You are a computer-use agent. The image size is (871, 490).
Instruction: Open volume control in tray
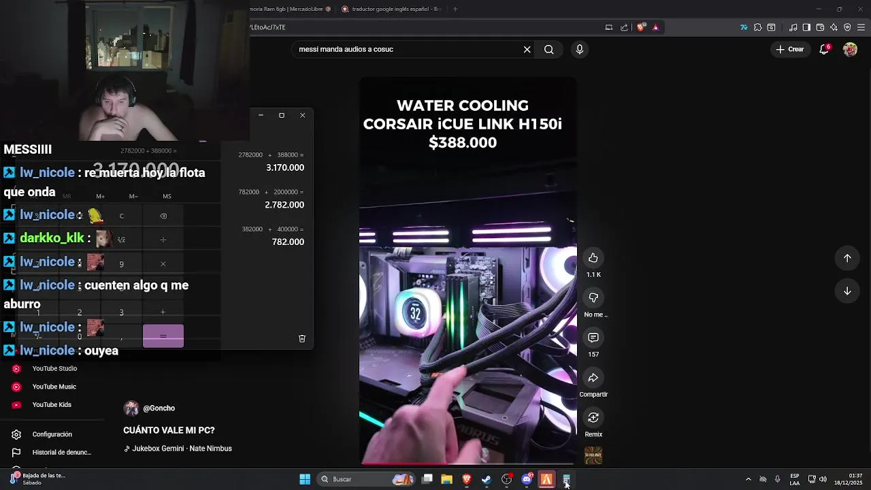point(823,479)
